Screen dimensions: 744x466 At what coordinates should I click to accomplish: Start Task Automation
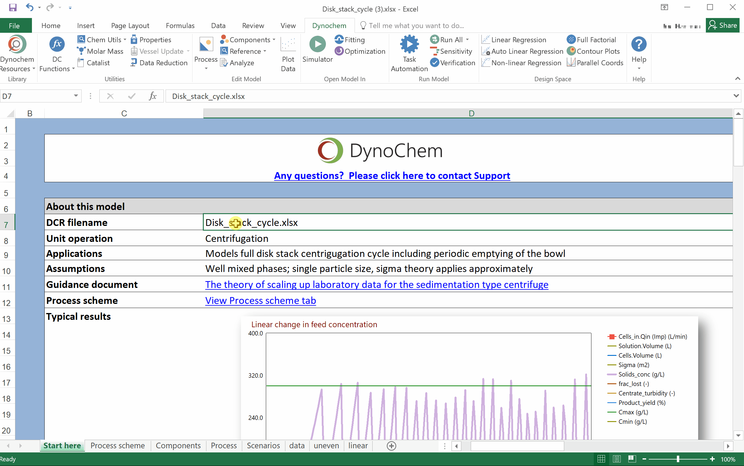pyautogui.click(x=410, y=54)
